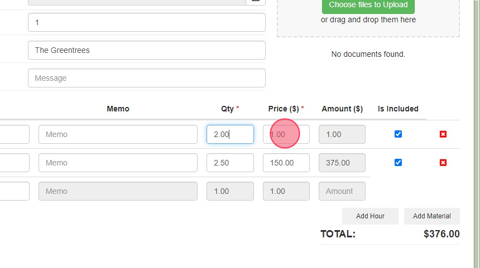Click the greyed Amount placeholder field

click(x=342, y=191)
